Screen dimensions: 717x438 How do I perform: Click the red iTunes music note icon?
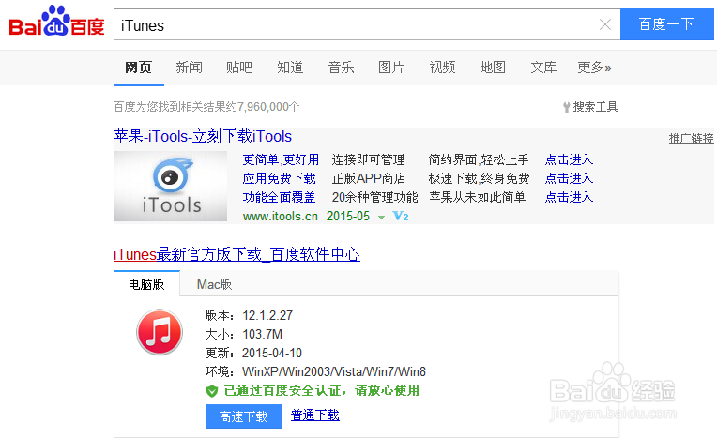(160, 332)
